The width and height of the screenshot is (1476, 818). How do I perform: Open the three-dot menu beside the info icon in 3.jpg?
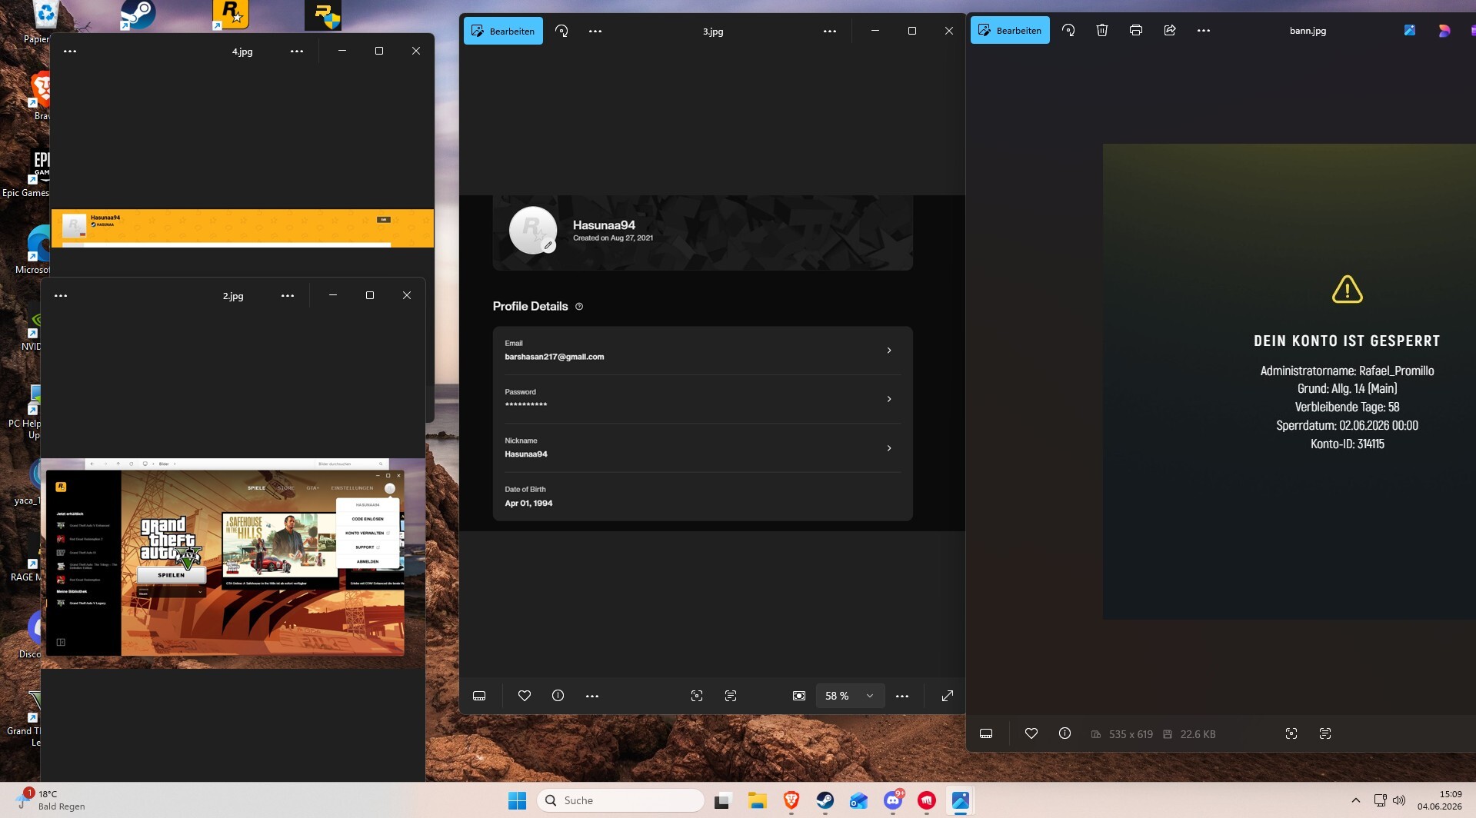click(592, 696)
